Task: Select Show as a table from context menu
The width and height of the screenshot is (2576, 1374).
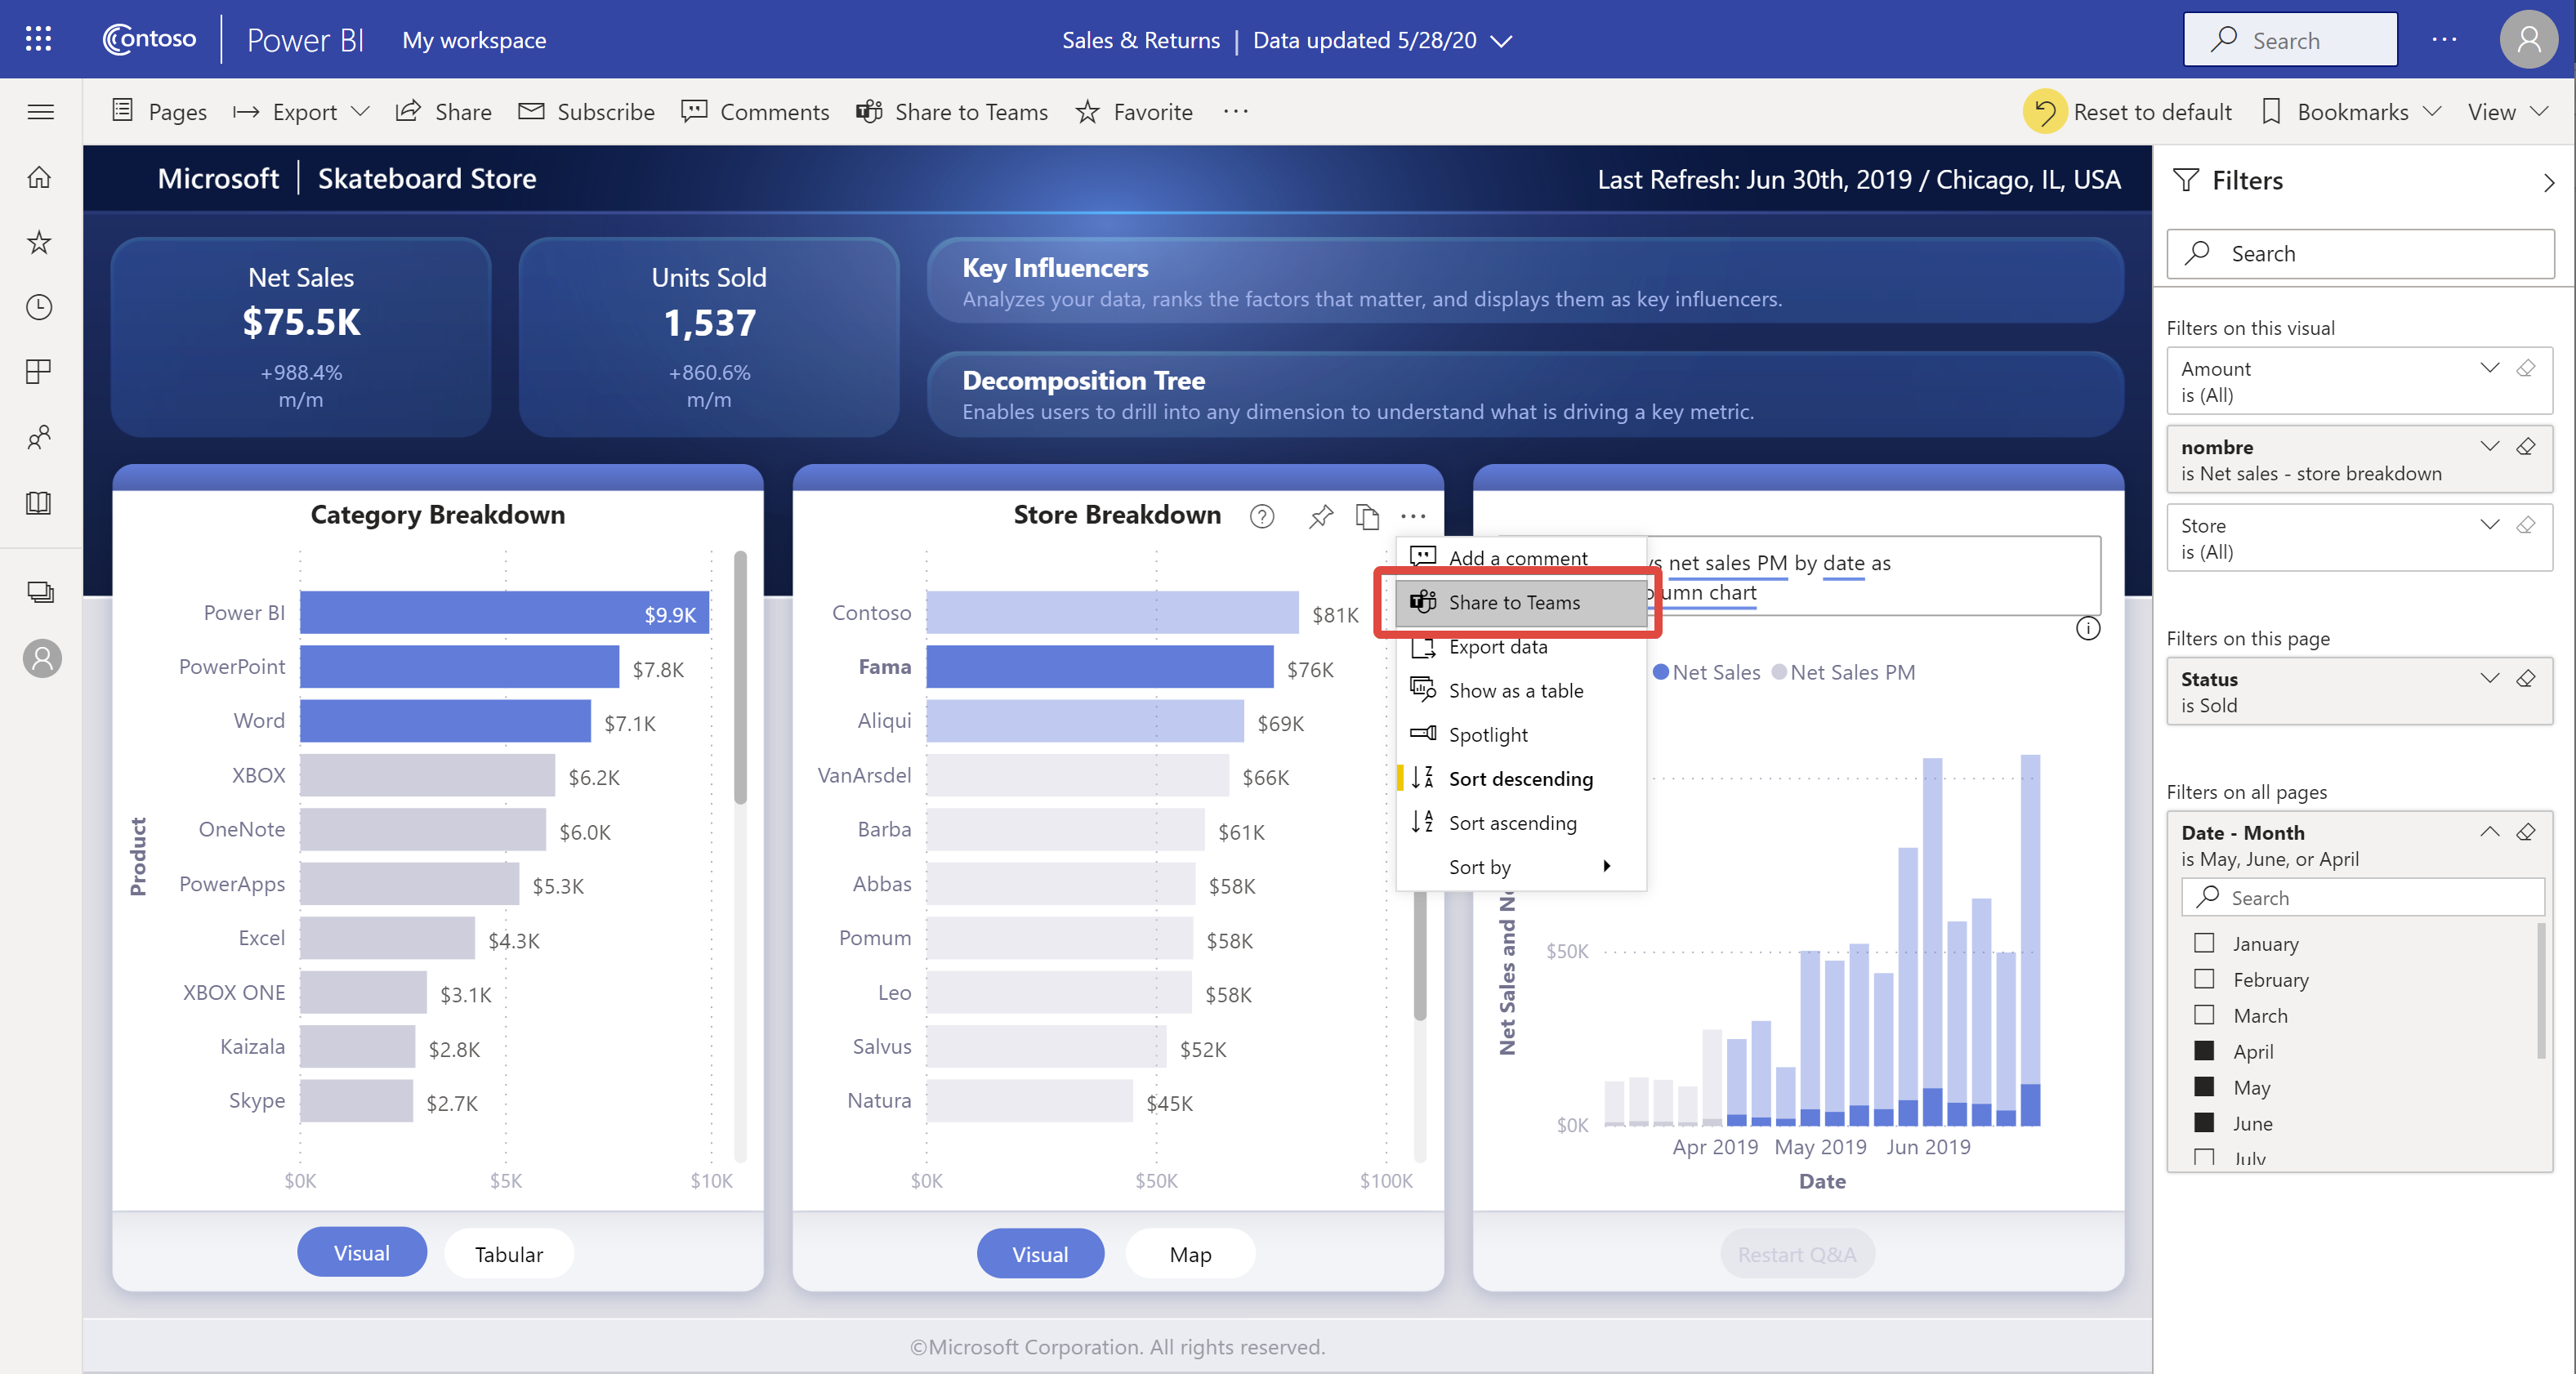Action: [1515, 691]
